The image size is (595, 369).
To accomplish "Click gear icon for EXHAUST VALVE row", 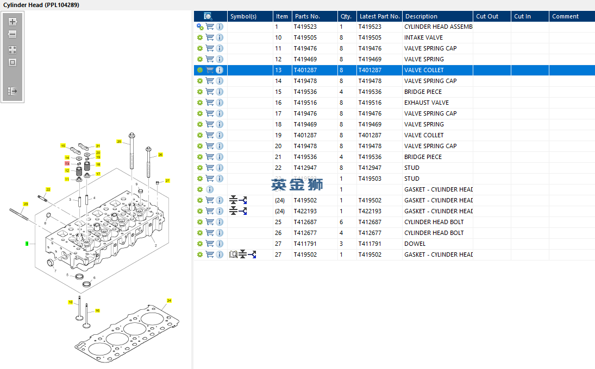I will 199,103.
